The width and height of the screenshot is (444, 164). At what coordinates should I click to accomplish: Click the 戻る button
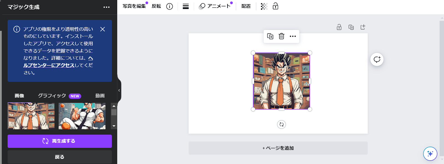[60, 157]
